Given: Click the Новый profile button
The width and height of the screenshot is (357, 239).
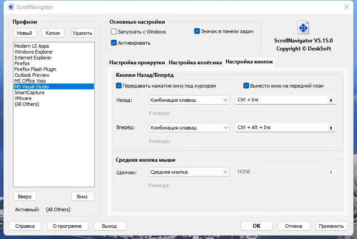Looking at the screenshot, I should click(x=25, y=33).
